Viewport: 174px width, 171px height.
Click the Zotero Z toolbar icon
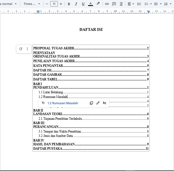coord(121,4)
